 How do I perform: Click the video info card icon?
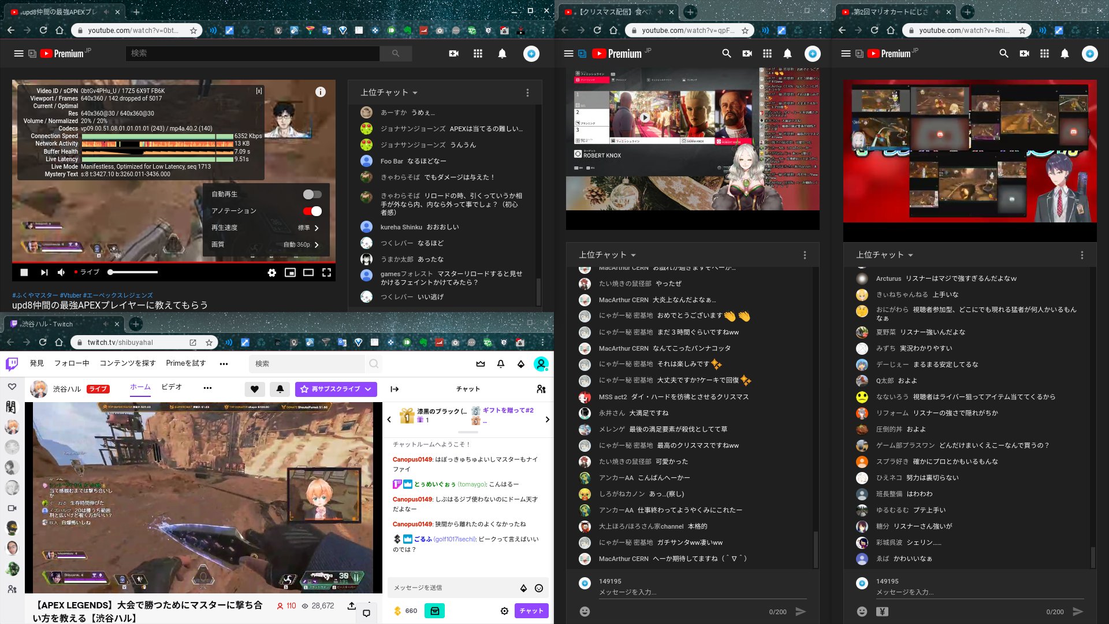(321, 92)
